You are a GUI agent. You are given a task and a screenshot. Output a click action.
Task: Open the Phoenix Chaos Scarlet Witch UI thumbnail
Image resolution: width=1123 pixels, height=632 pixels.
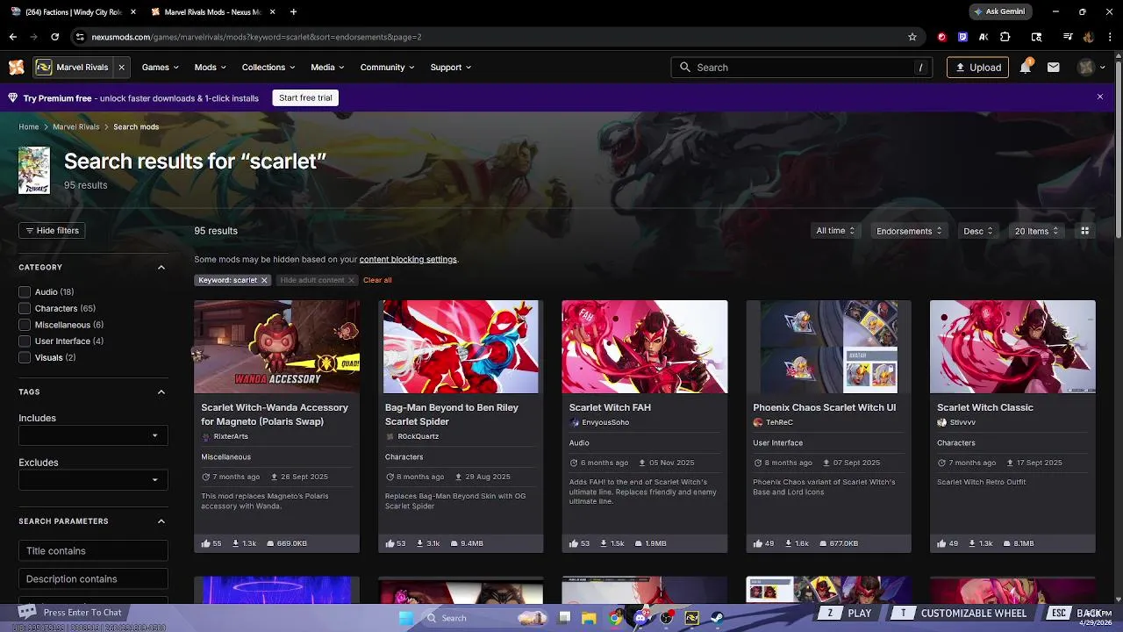828,347
